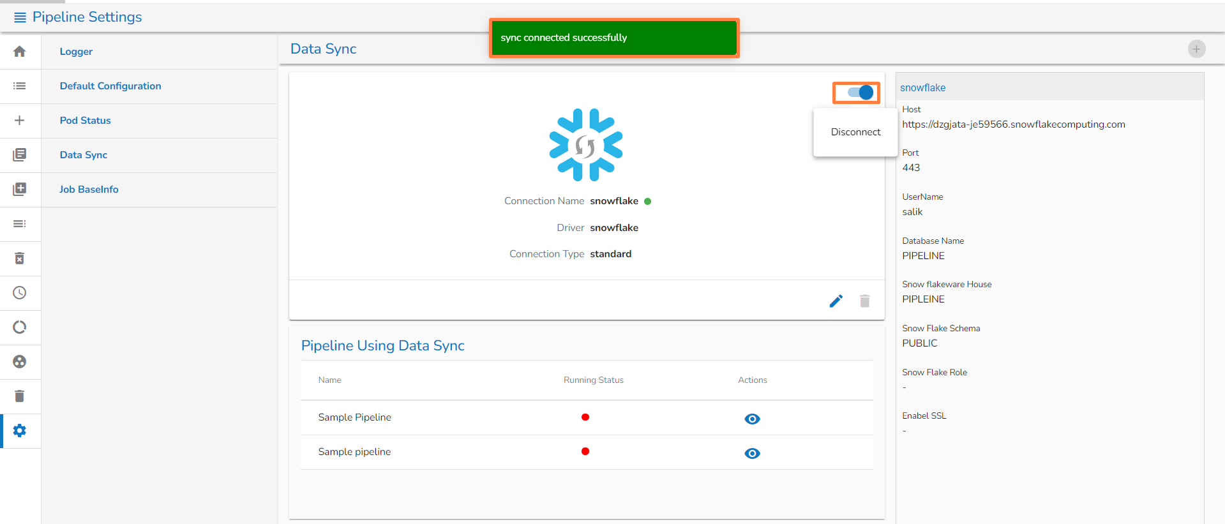Choose Disconnect from the popup menu
Screen dimensions: 1225x524
coord(855,132)
